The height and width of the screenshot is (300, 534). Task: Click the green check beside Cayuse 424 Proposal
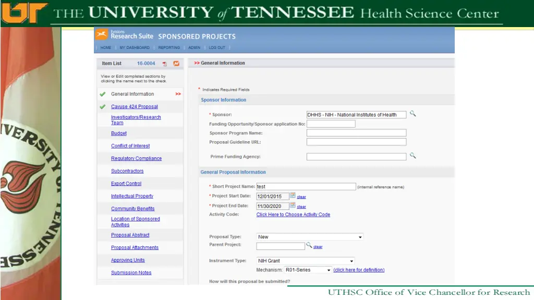[x=103, y=107]
